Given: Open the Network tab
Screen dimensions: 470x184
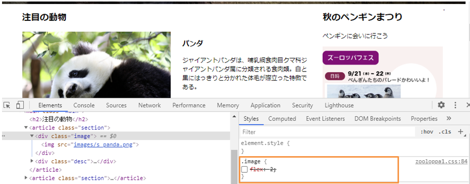Looking at the screenshot, I should point(149,105).
